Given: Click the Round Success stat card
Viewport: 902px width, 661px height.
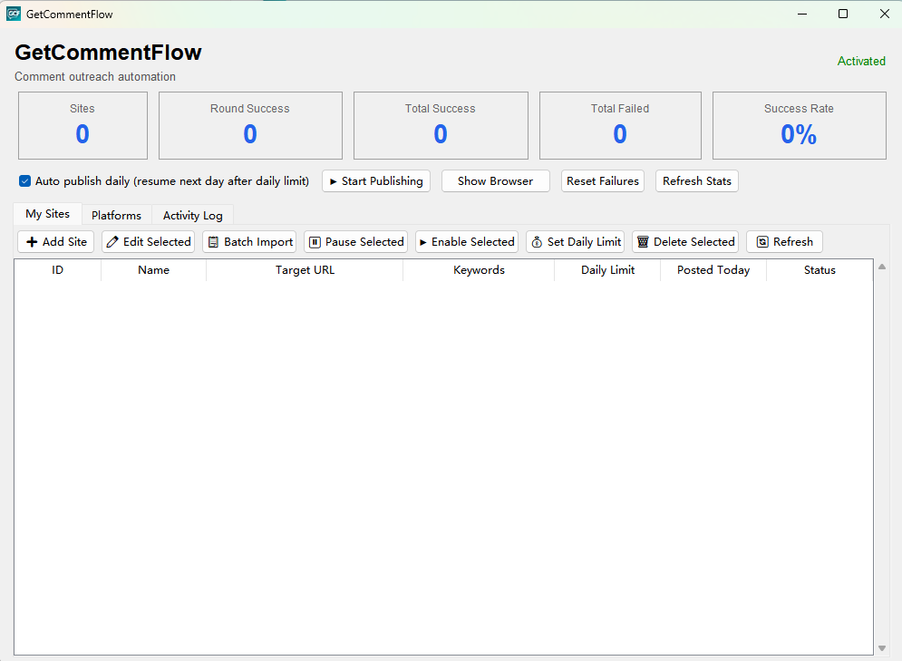Looking at the screenshot, I should (x=250, y=125).
